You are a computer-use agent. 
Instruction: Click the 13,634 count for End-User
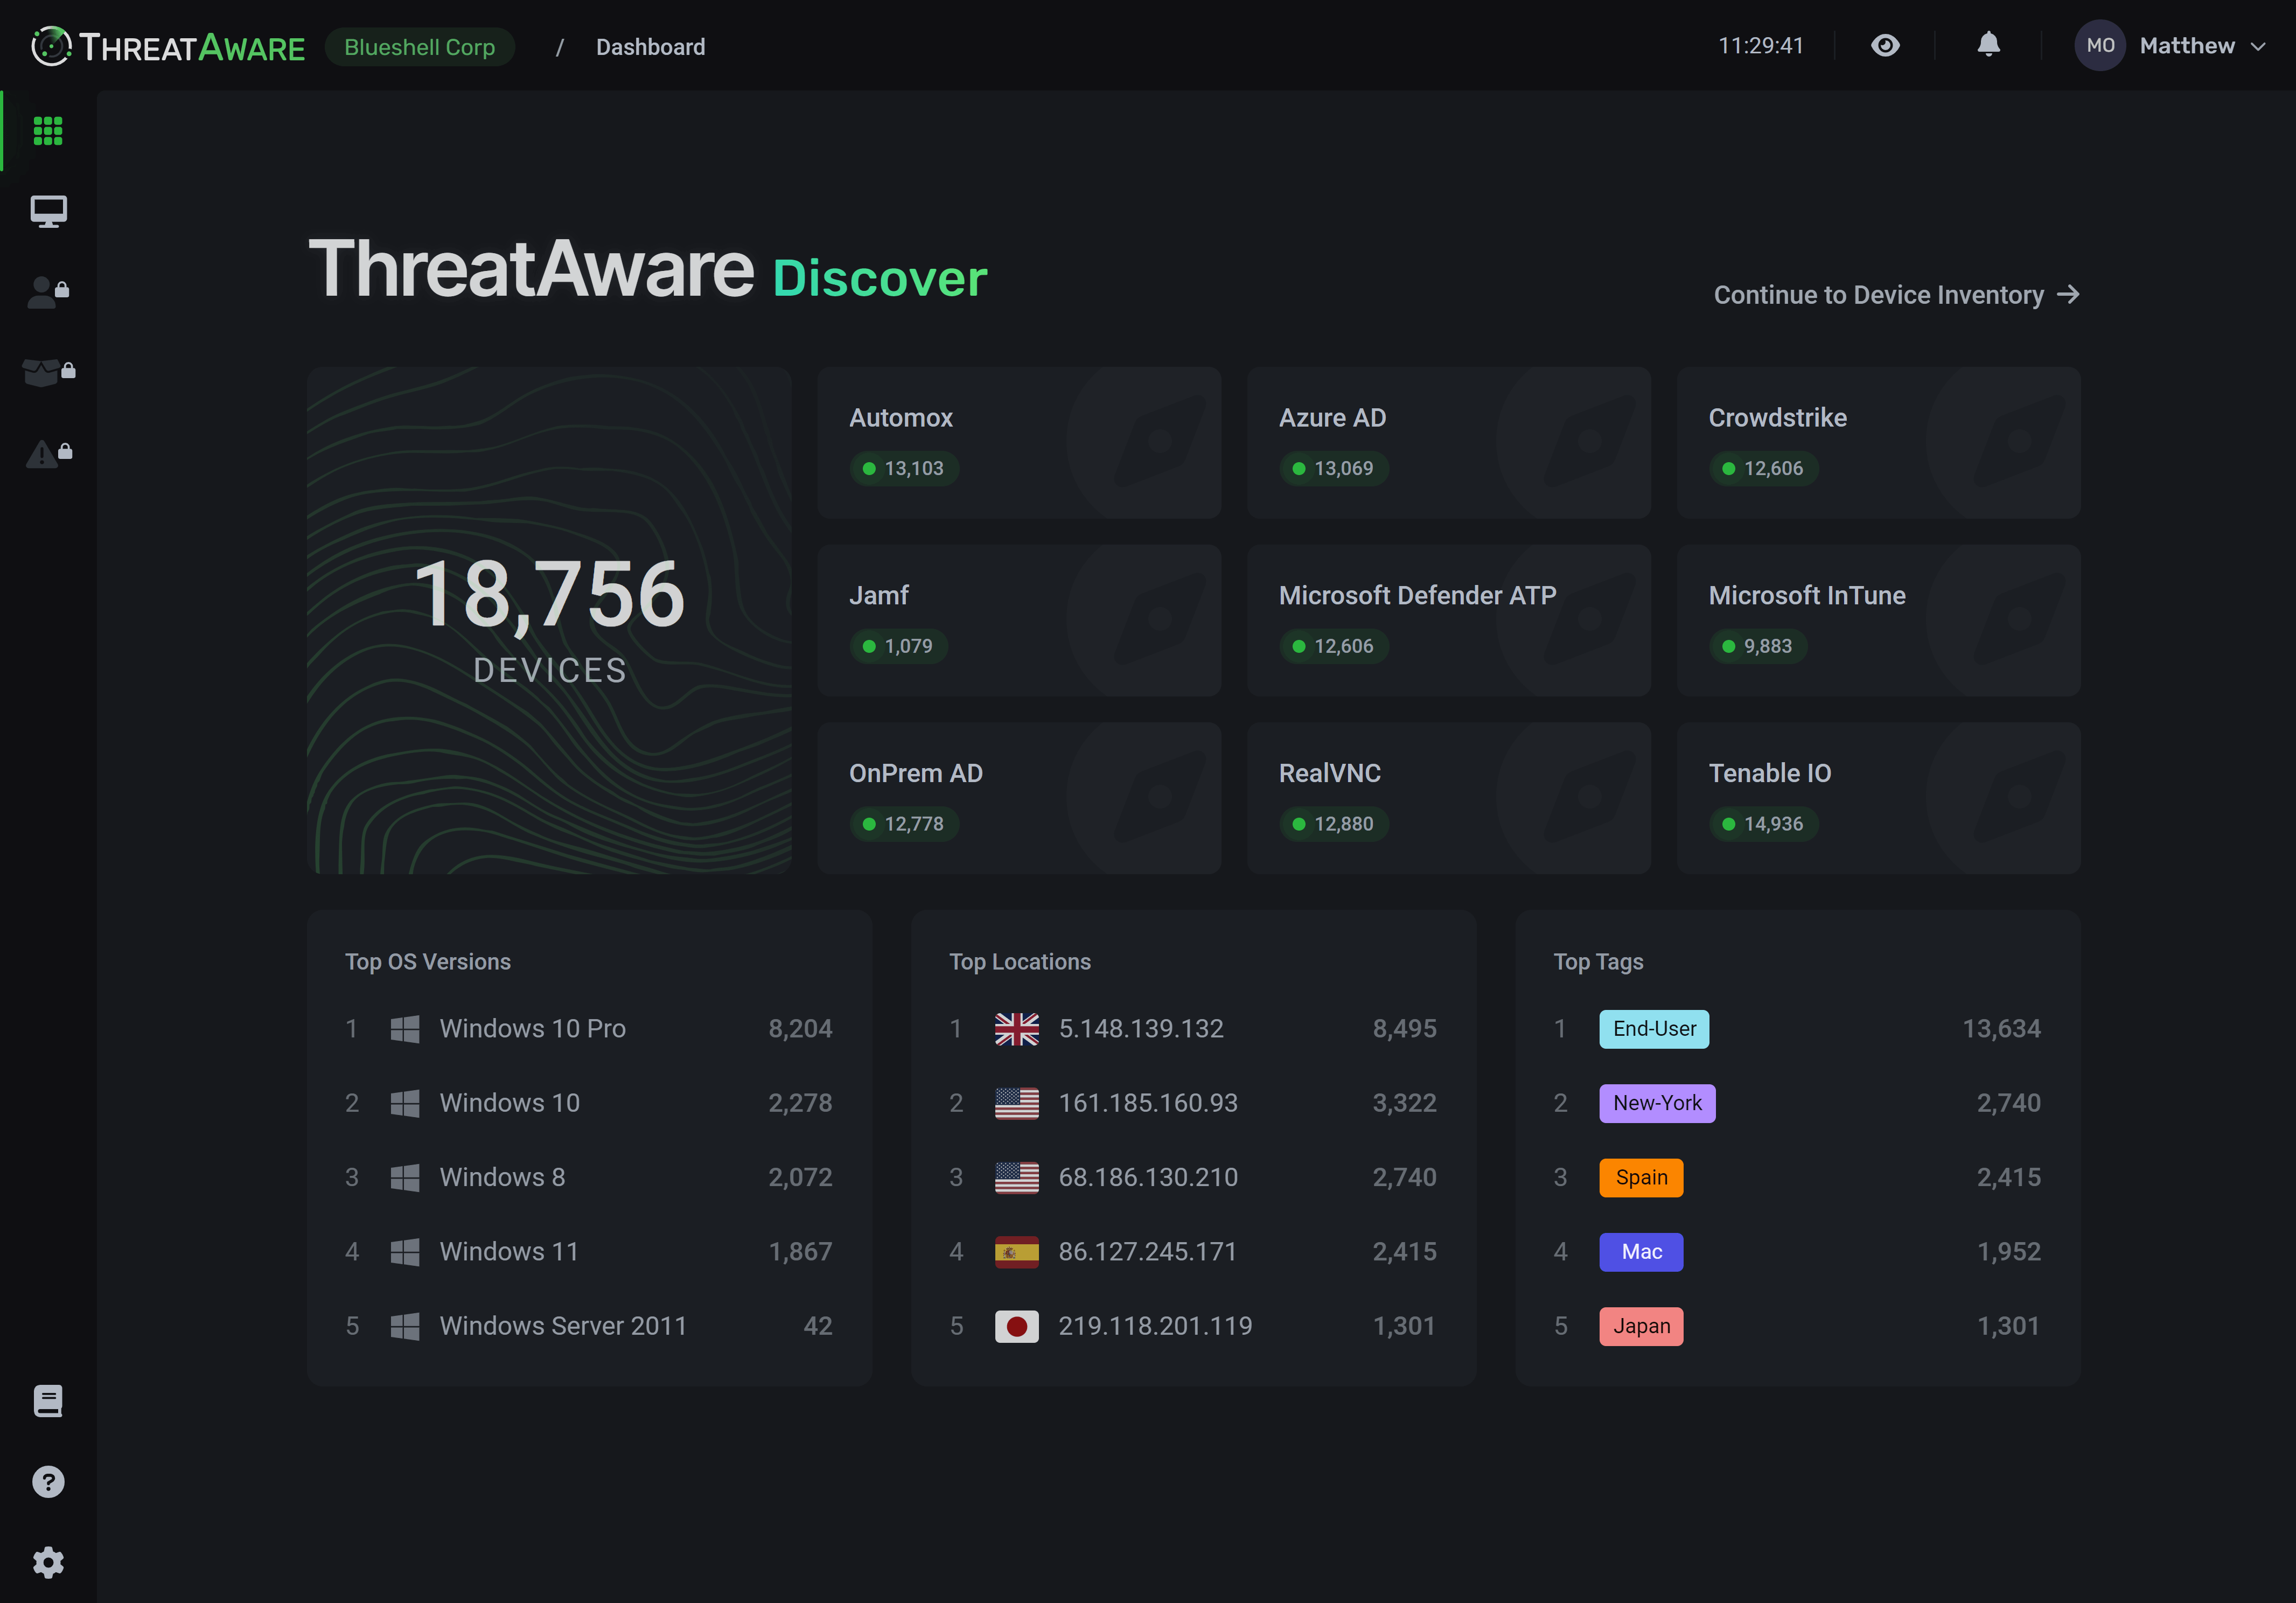click(2001, 1028)
